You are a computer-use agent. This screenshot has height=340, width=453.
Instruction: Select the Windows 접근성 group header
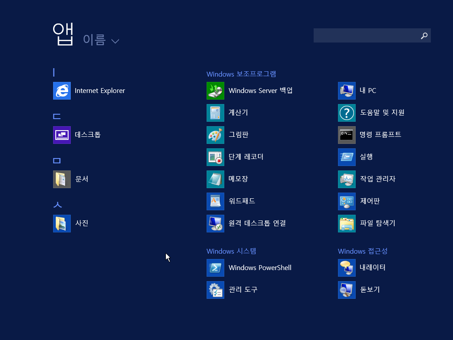pos(363,251)
